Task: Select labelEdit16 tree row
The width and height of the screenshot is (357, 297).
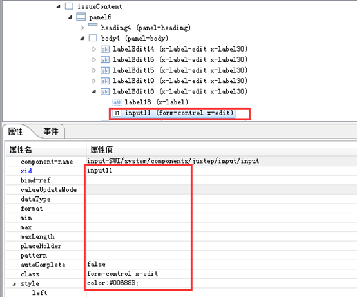Action: 180,60
